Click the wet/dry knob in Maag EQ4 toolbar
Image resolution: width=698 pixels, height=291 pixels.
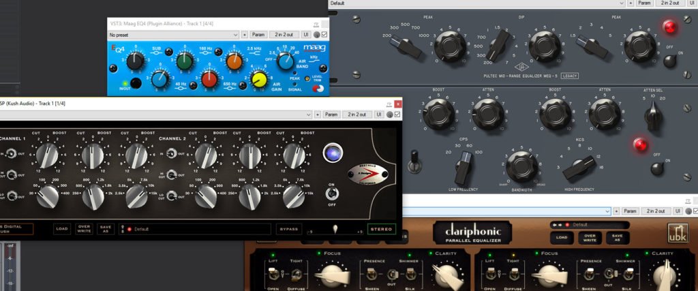pos(316,35)
